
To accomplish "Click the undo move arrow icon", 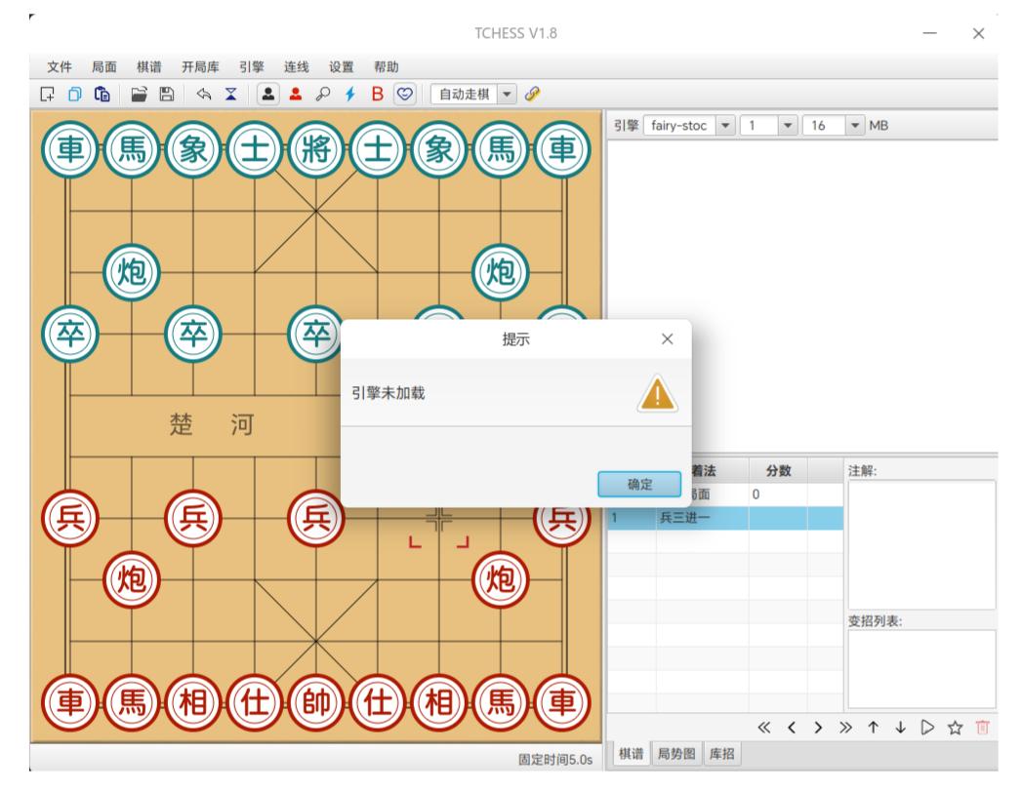I will click(x=203, y=94).
